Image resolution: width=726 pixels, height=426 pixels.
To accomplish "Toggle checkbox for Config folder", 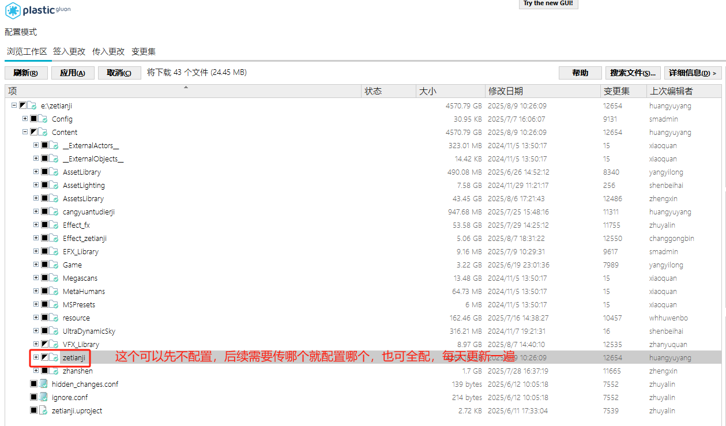I will click(x=33, y=119).
